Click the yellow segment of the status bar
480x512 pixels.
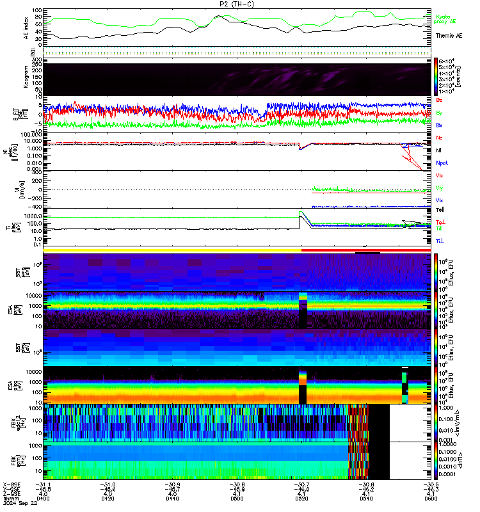pos(172,250)
